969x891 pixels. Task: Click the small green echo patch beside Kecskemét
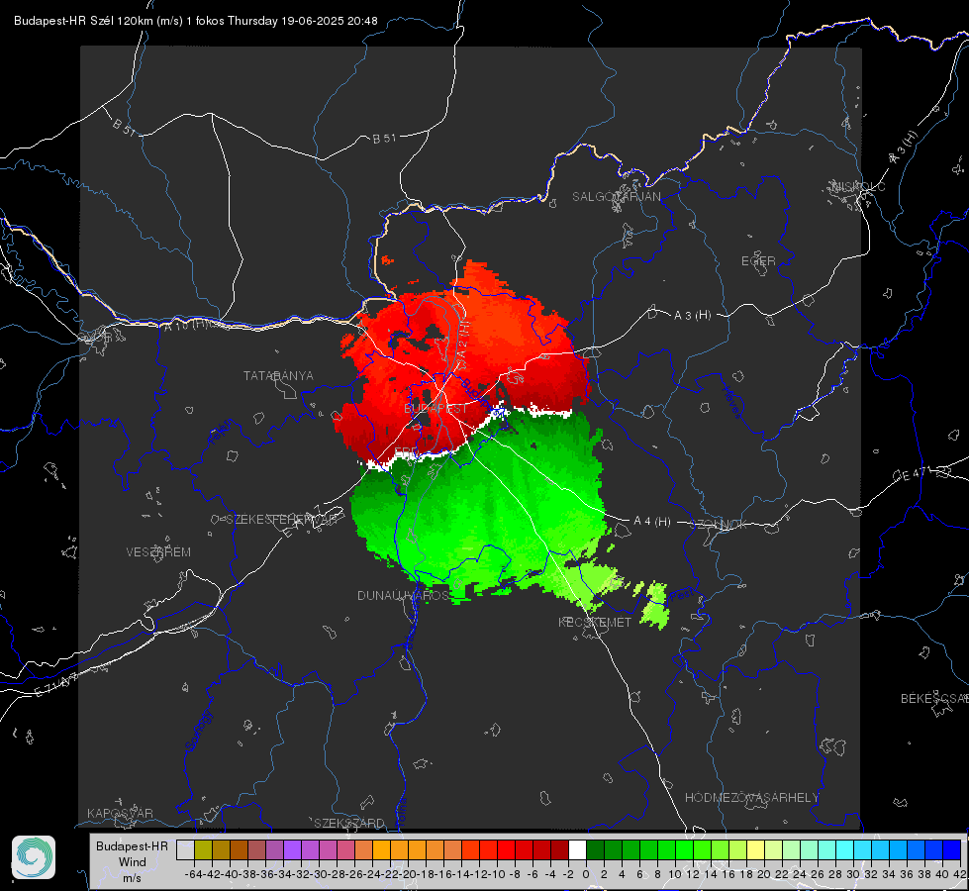tap(654, 606)
